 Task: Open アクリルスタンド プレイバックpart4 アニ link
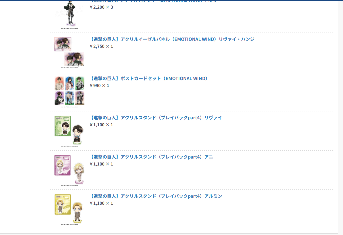[x=151, y=157]
